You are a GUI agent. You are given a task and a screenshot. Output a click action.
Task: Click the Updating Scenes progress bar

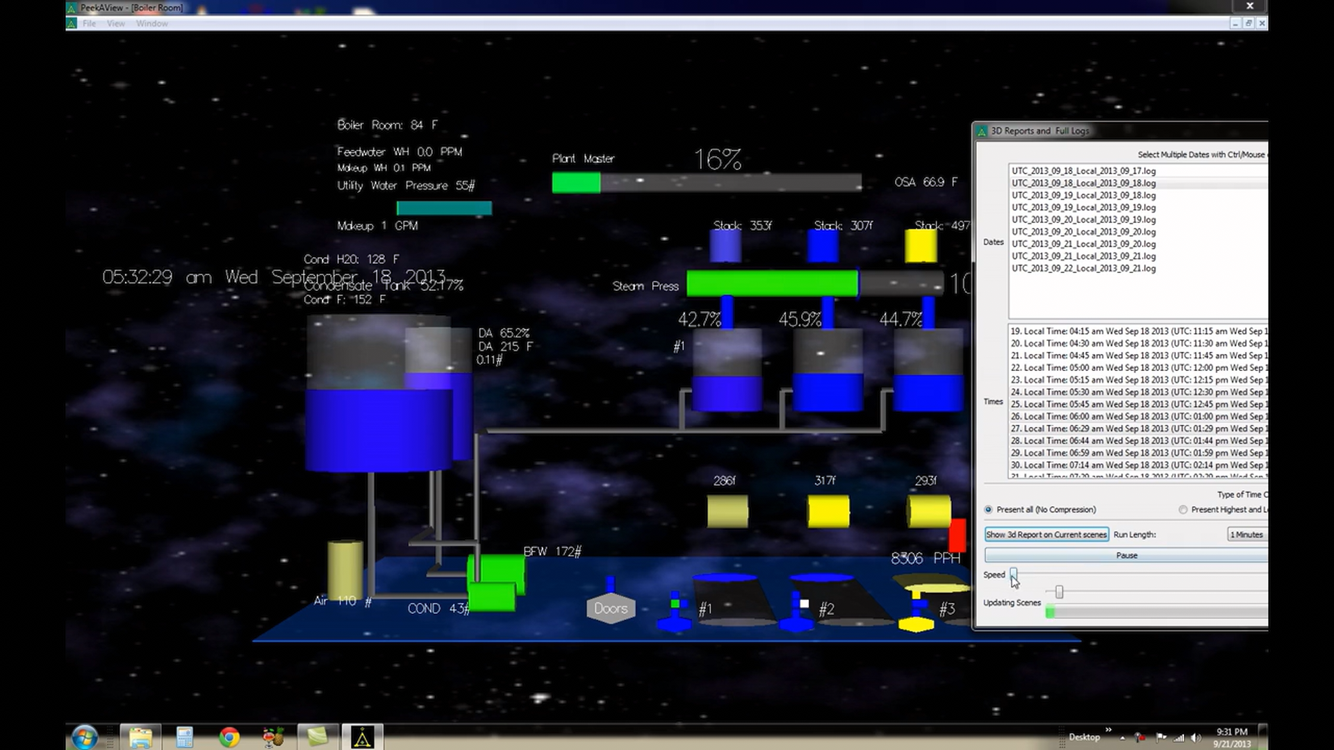pos(1156,612)
